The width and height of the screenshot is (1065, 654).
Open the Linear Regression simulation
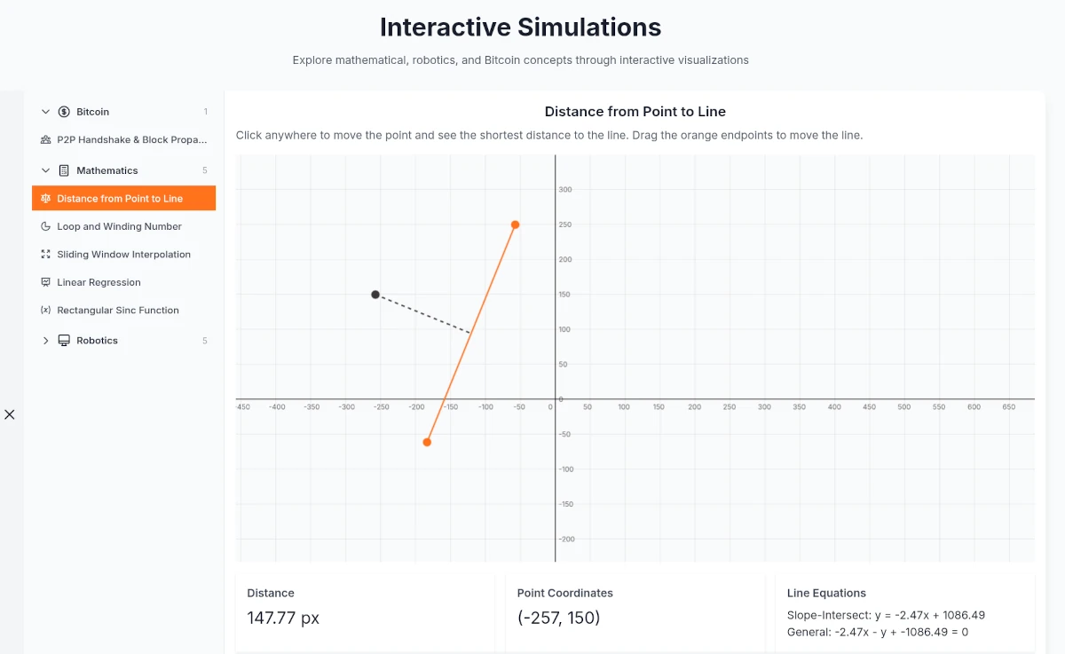click(x=99, y=282)
